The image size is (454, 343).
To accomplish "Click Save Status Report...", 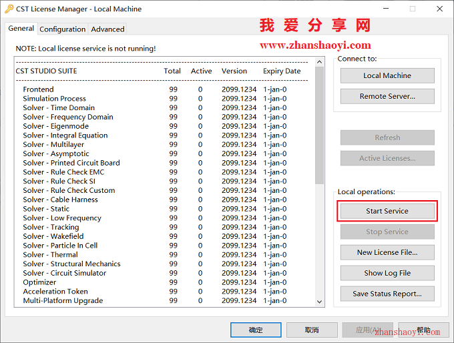I will pyautogui.click(x=387, y=294).
